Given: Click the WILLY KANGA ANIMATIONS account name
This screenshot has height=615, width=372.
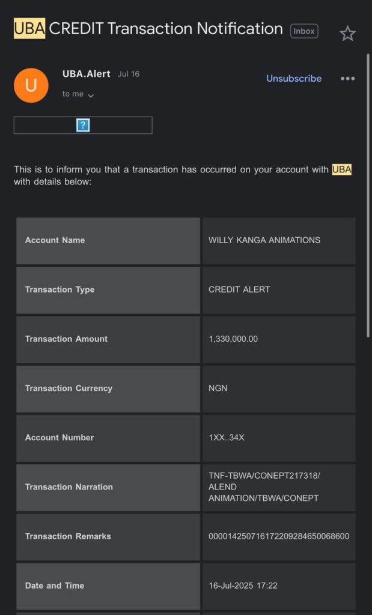Looking at the screenshot, I should point(264,240).
